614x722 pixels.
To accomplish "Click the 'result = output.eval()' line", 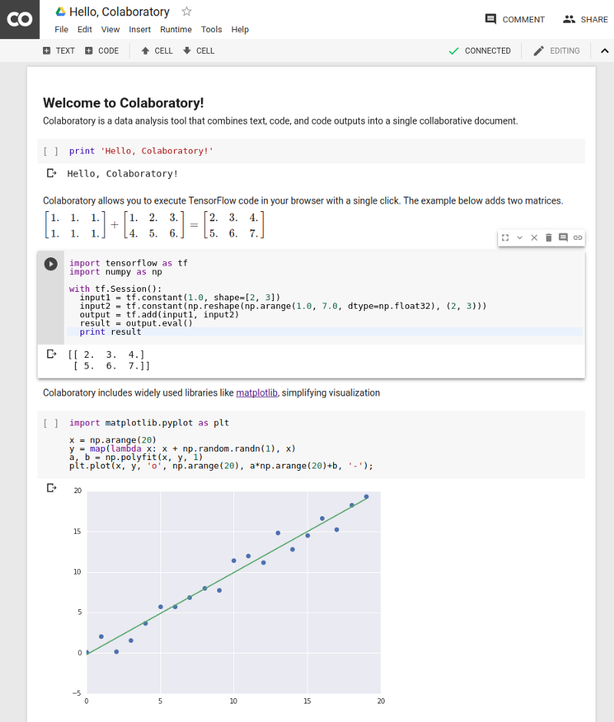I will pyautogui.click(x=136, y=323).
